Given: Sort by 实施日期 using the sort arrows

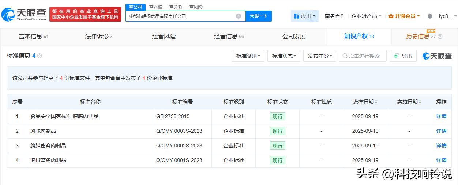Looking at the screenshot, I should click(x=420, y=102).
